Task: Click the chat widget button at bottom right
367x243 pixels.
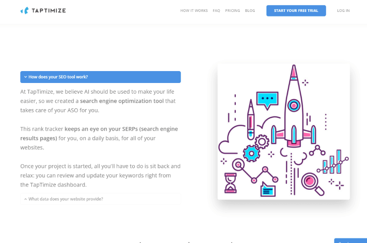Action: pyautogui.click(x=350, y=241)
